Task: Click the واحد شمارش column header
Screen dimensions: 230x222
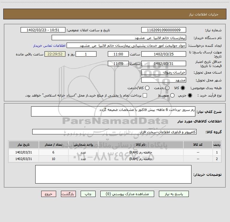Action: (83, 145)
